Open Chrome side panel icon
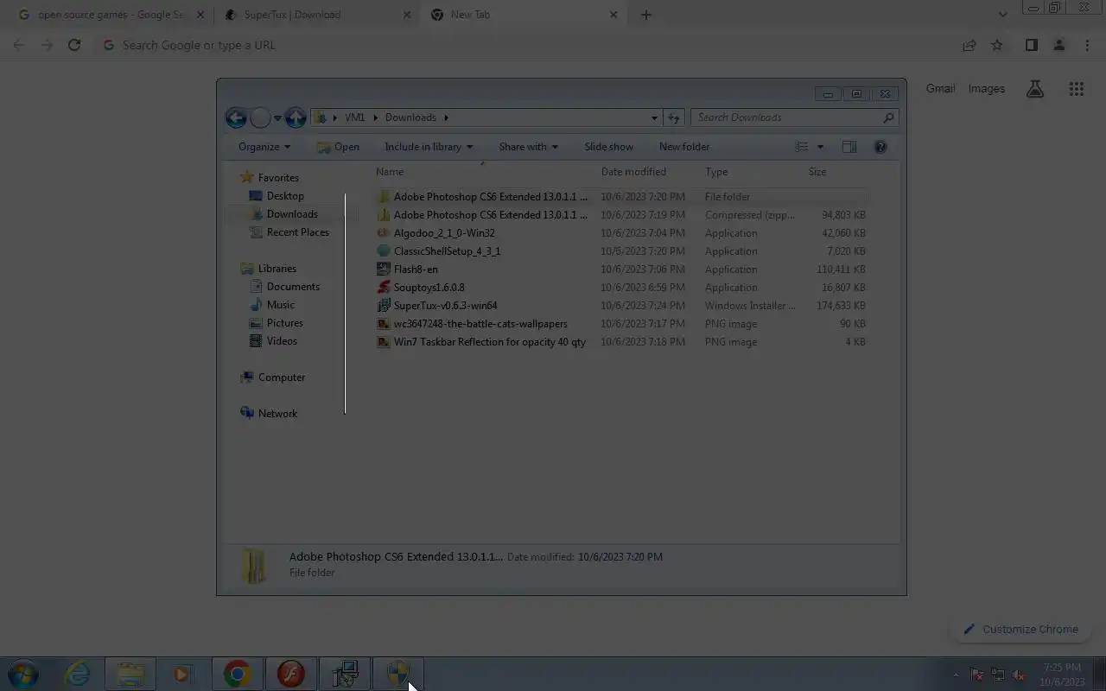 click(x=1031, y=45)
